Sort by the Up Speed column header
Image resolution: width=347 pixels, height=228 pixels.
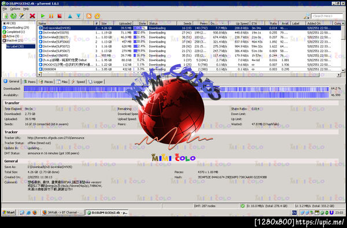[239, 24]
